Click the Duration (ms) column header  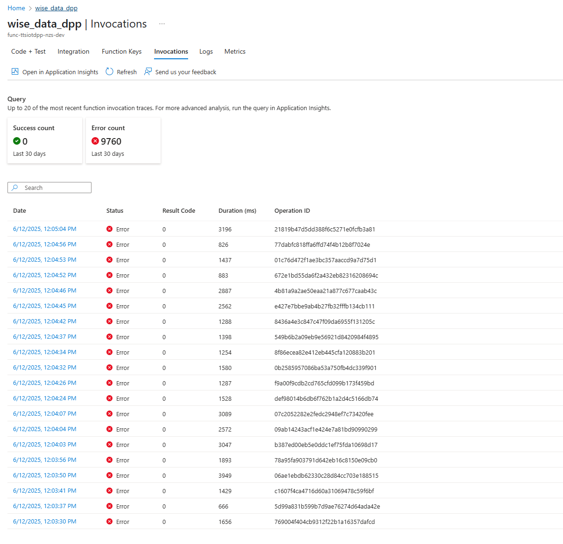[237, 211]
